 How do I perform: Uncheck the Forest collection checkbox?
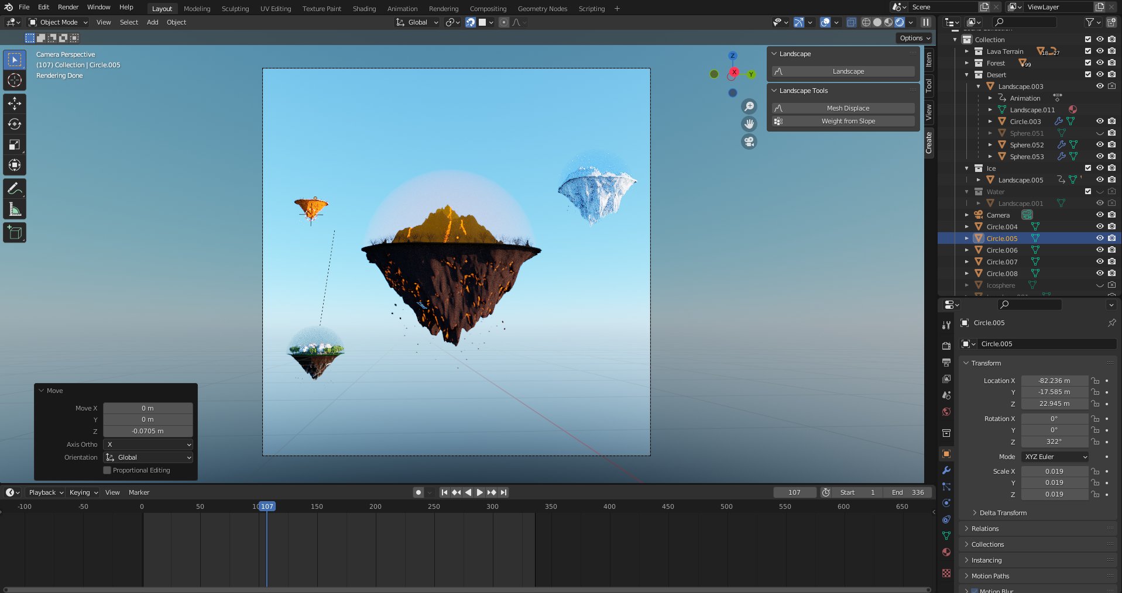point(1088,63)
